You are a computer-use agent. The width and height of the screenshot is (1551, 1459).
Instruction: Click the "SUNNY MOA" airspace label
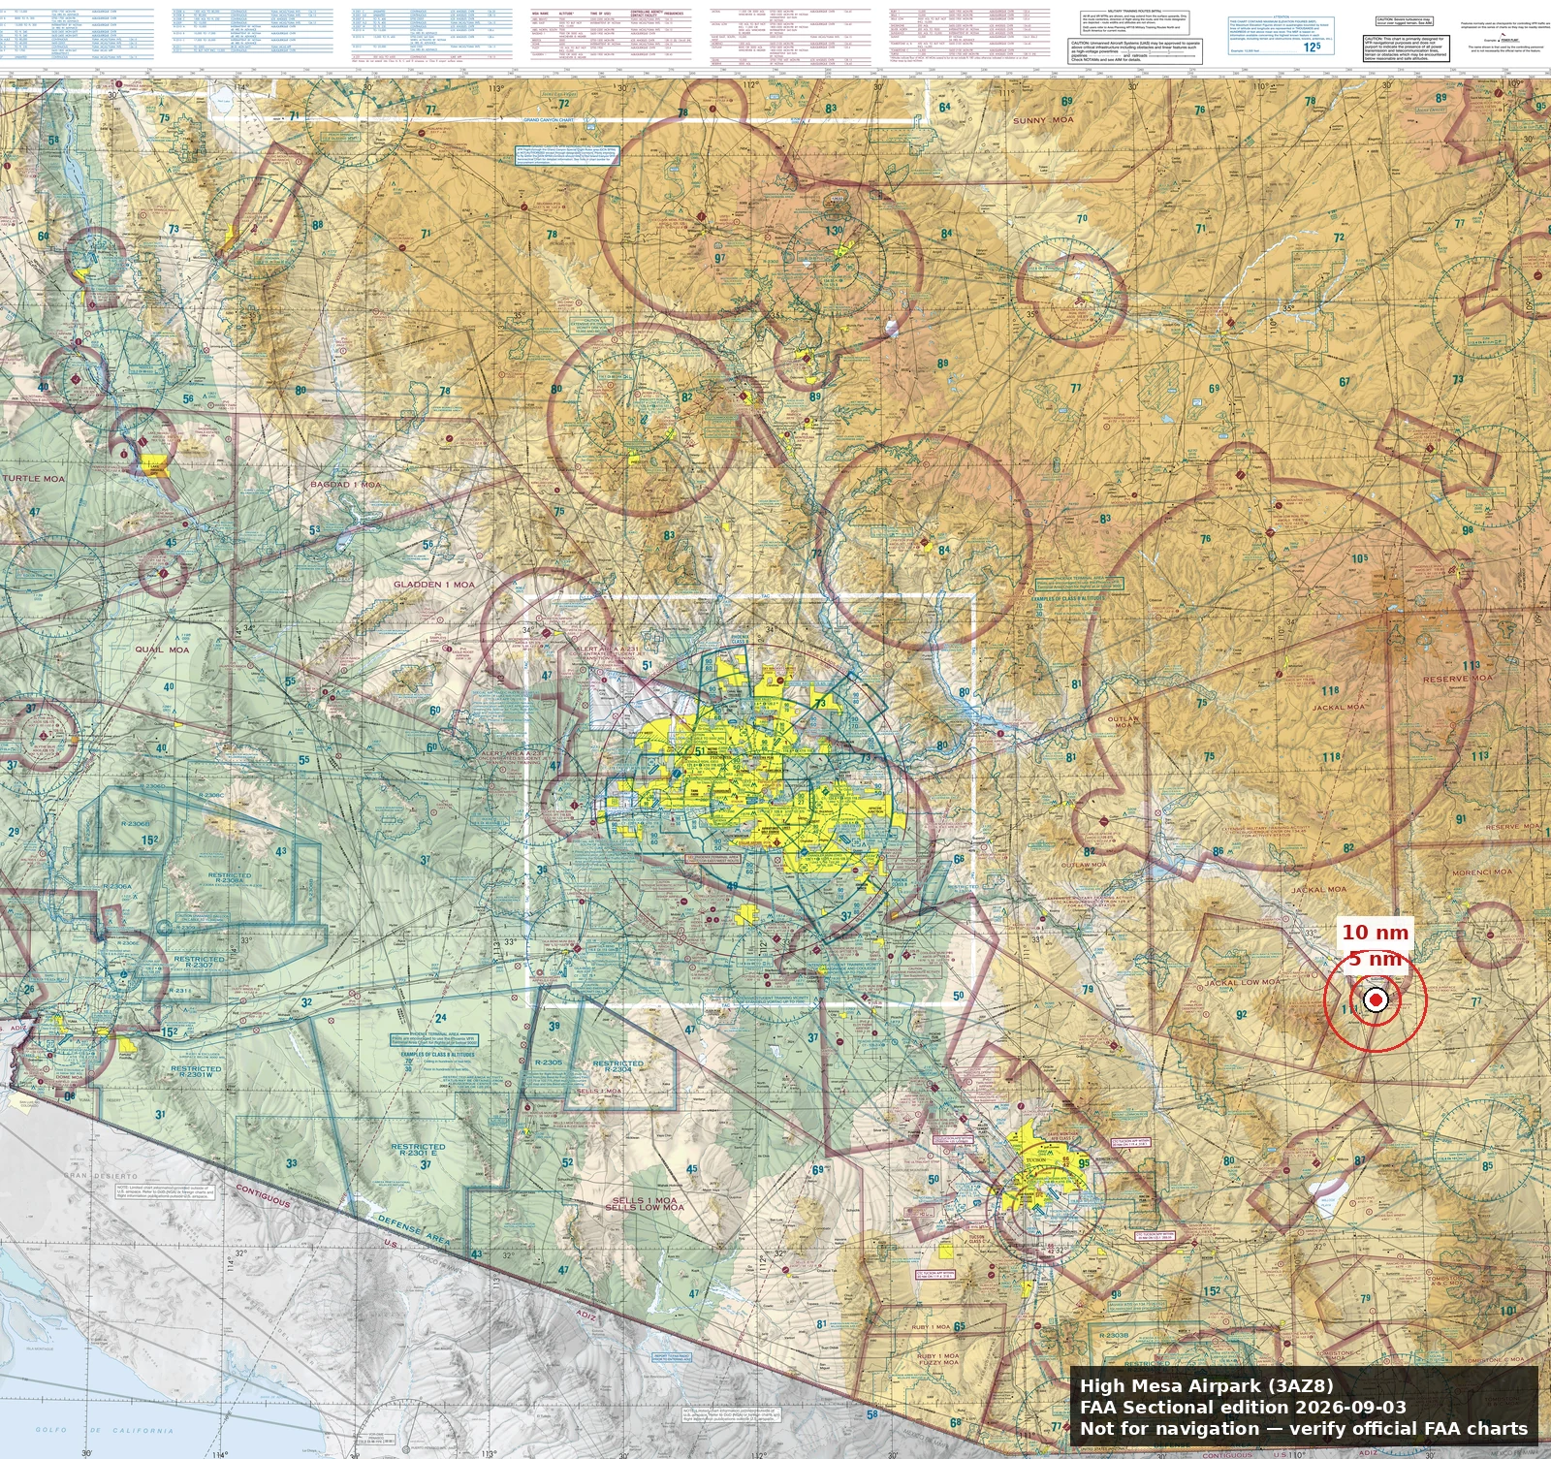point(1043,120)
